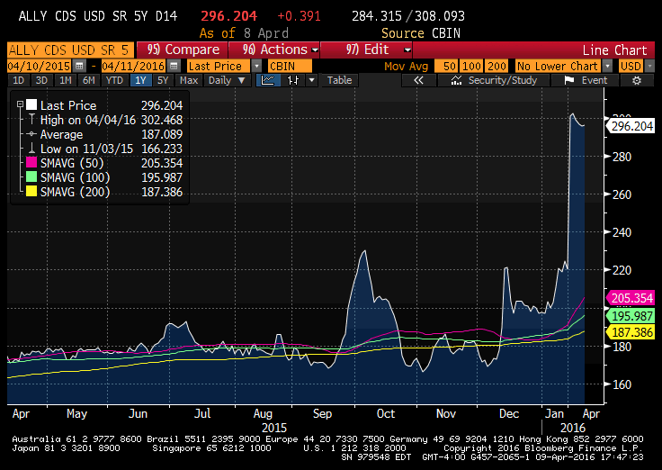Collapse the chart panel with double-chevron icon
The height and width of the screenshot is (470, 662).
418,80
